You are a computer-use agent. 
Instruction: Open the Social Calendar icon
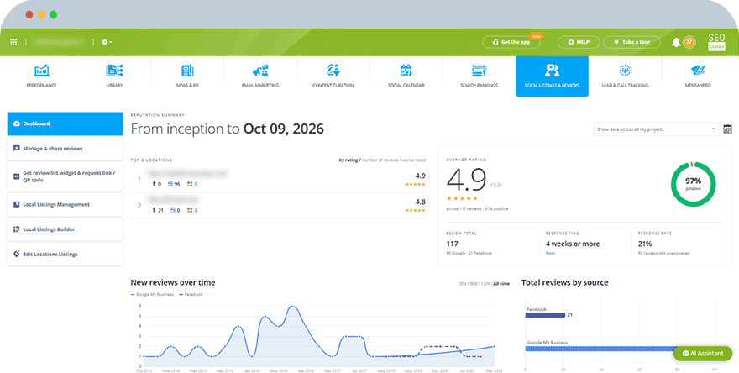click(406, 71)
